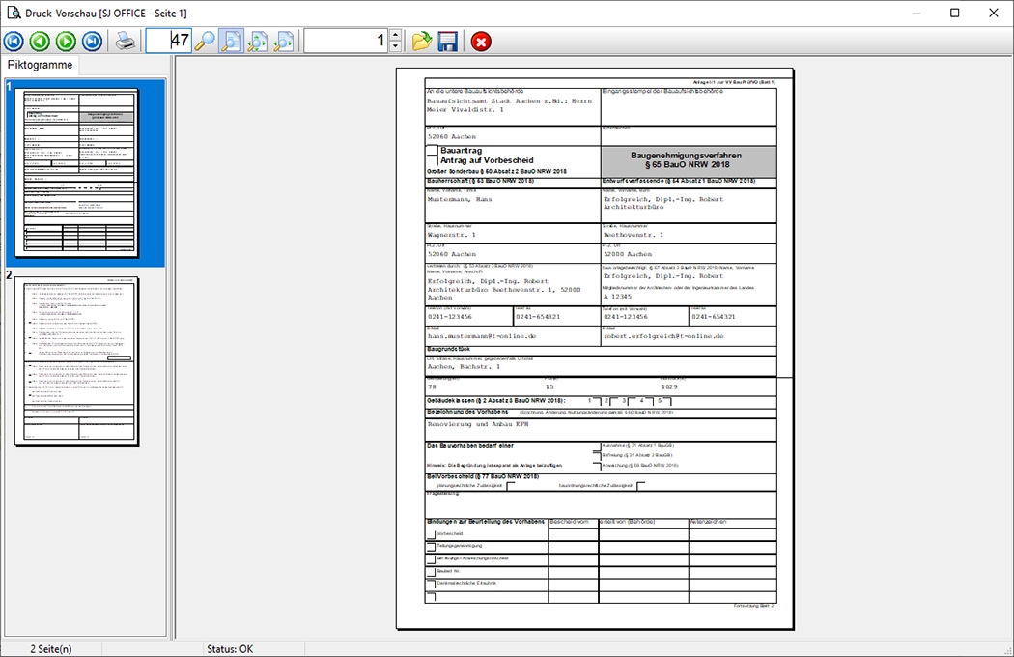
Task: Click the app icon in the title bar
Action: [x=14, y=13]
